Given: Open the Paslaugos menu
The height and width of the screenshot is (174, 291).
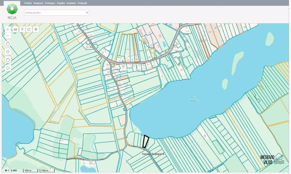Looking at the screenshot, I should 50,3.
